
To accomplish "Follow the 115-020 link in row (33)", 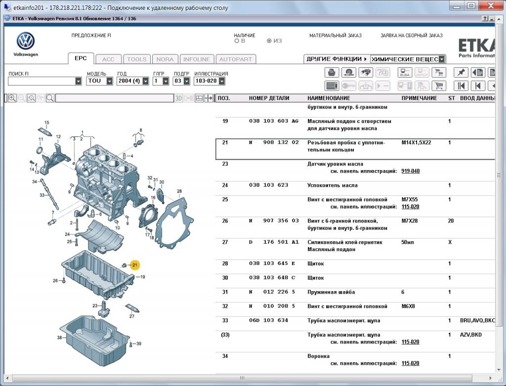I will coord(410,342).
